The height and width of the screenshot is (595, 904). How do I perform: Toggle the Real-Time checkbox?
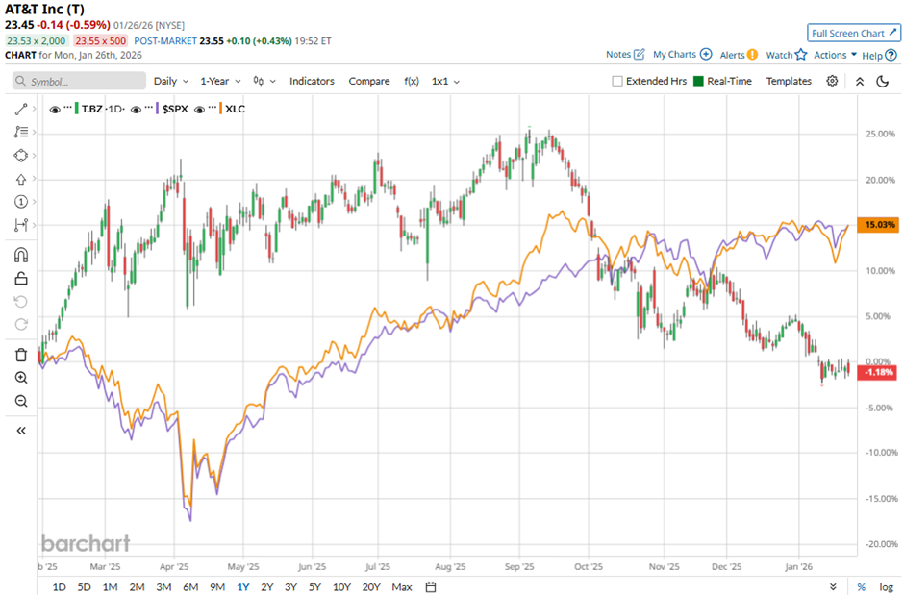click(698, 82)
